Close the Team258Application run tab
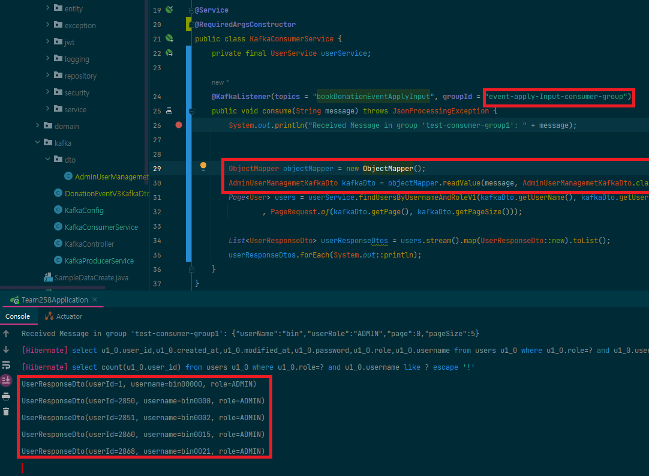The image size is (649, 476). pos(95,299)
